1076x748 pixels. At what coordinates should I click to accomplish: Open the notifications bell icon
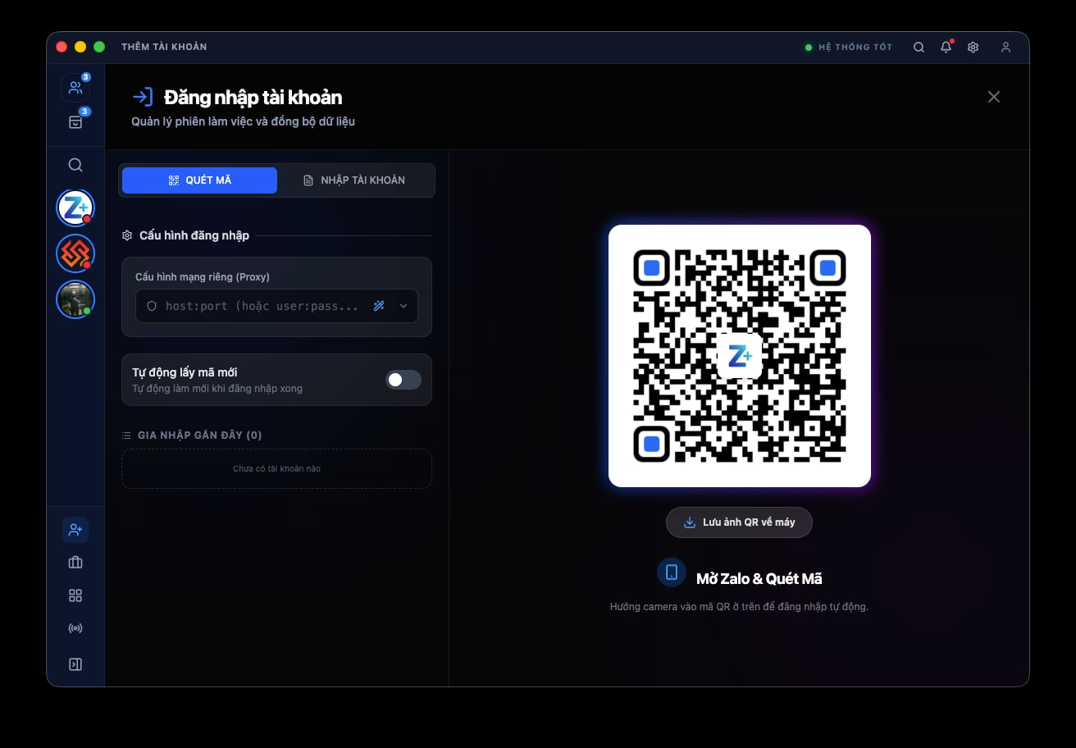[x=946, y=47]
